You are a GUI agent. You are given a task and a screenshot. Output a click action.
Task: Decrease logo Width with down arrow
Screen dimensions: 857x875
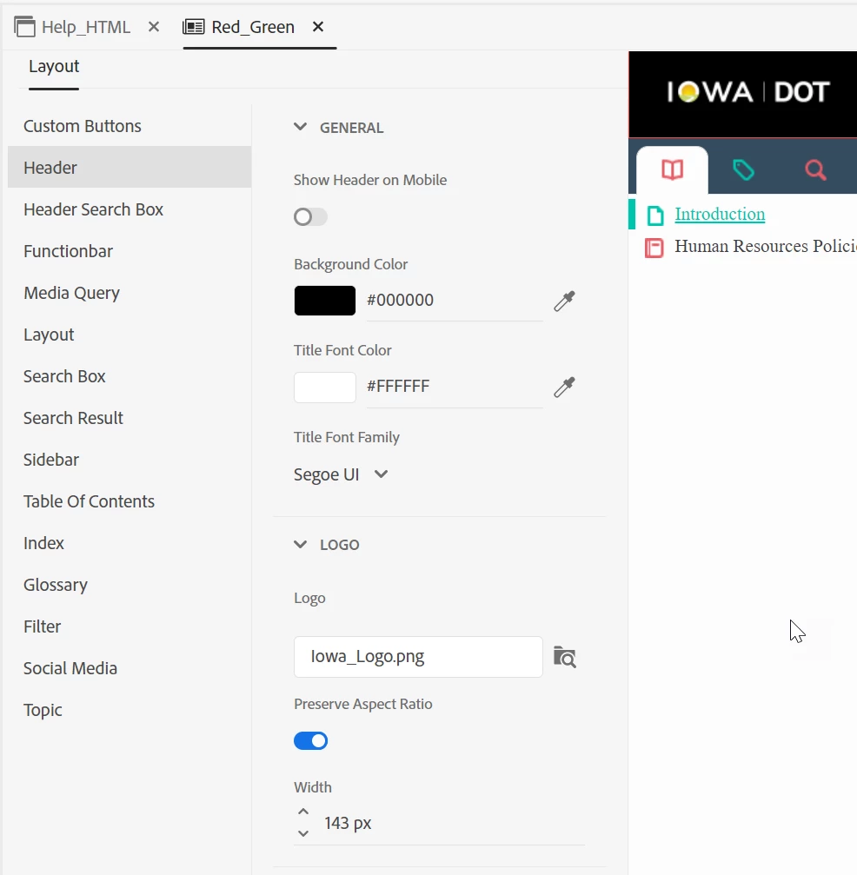coord(303,833)
